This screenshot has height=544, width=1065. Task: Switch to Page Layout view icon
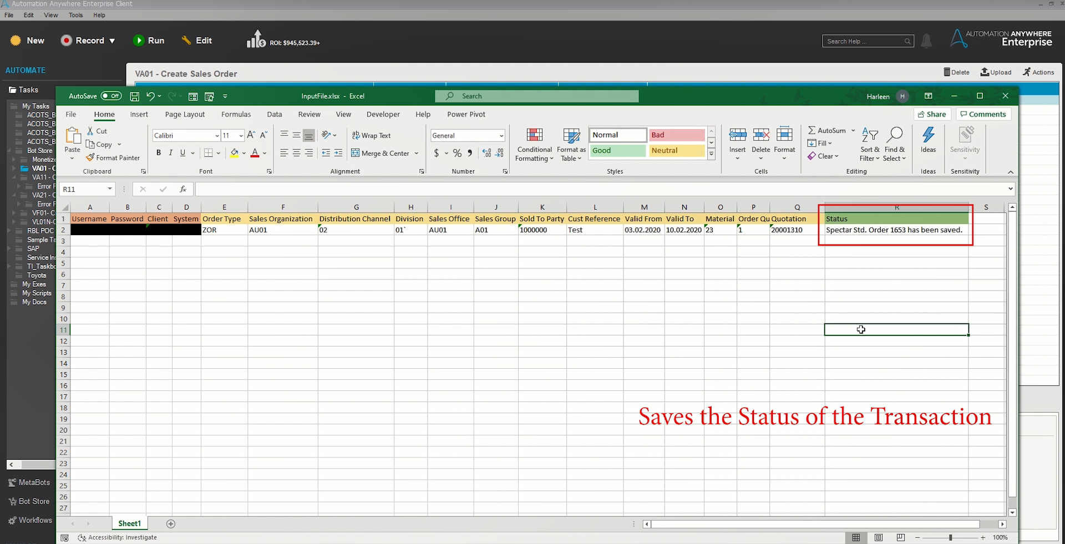878,537
